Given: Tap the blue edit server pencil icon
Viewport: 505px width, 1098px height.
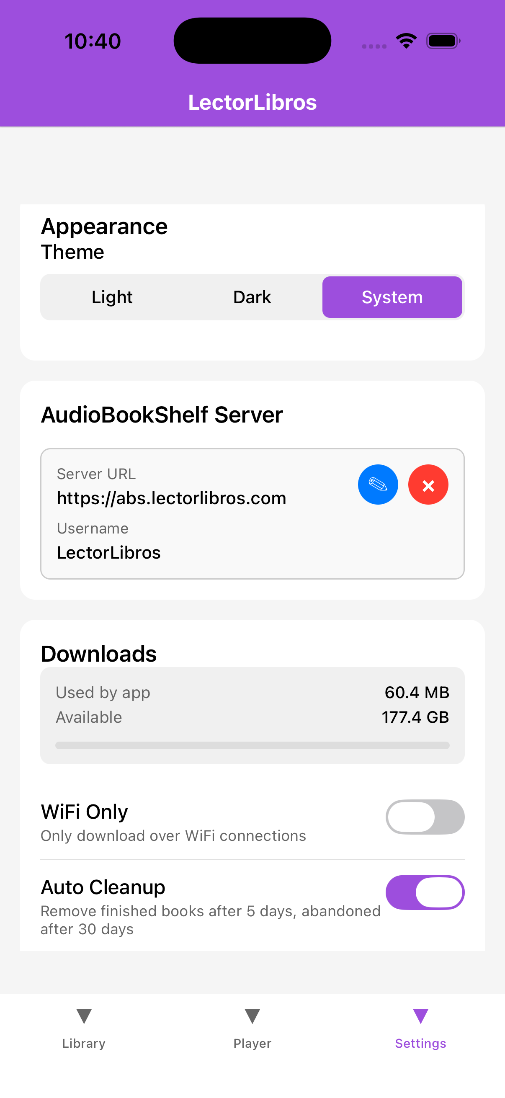Looking at the screenshot, I should pos(378,485).
